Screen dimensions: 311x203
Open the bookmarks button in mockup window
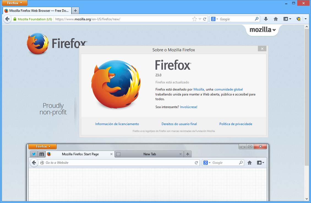(260, 163)
